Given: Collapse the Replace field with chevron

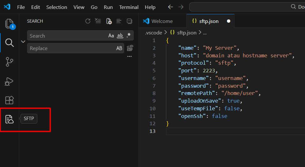Looking at the screenshot, I should [x=23, y=42].
